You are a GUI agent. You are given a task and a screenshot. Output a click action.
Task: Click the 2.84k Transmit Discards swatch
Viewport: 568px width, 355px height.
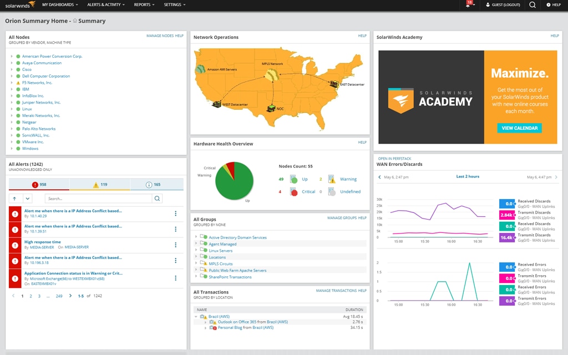pyautogui.click(x=507, y=215)
